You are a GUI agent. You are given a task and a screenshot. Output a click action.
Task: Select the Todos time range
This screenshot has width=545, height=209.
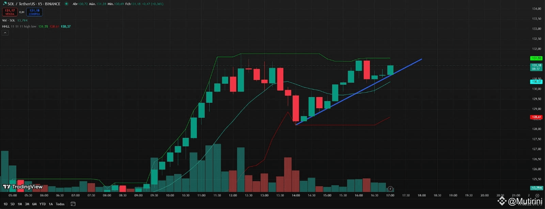click(x=60, y=204)
